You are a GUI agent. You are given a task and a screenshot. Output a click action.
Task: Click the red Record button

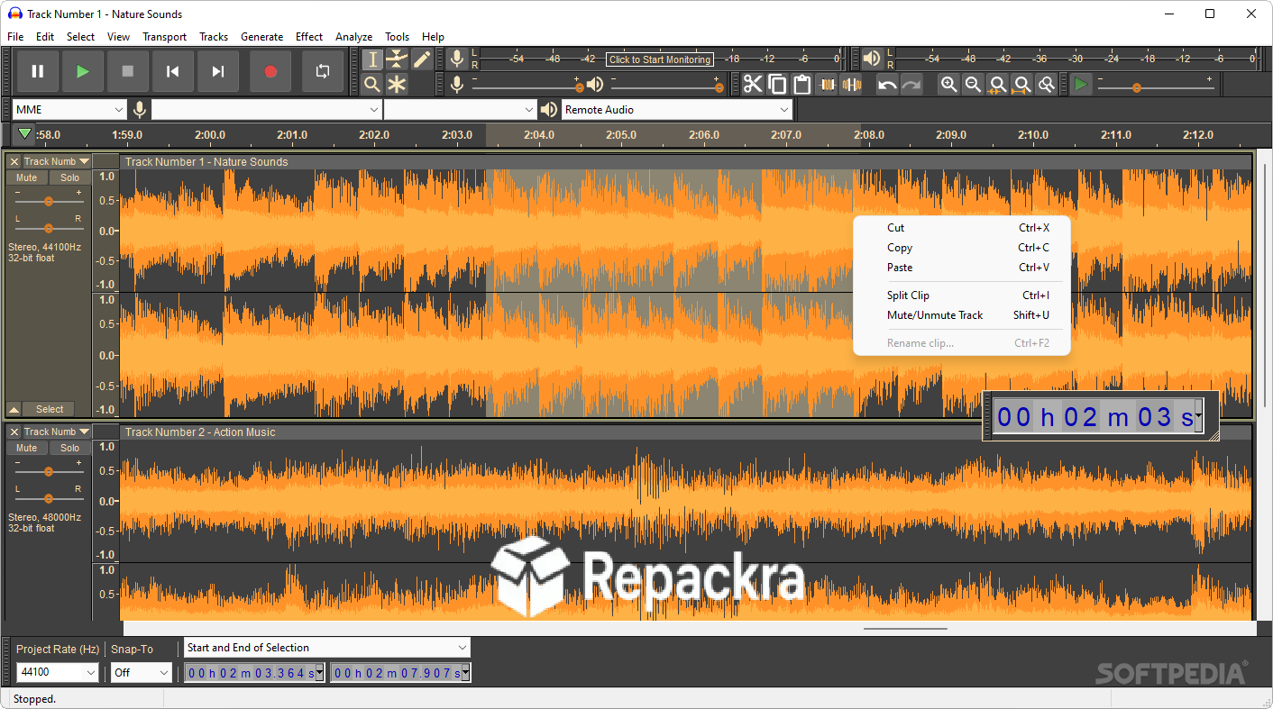[x=270, y=71]
